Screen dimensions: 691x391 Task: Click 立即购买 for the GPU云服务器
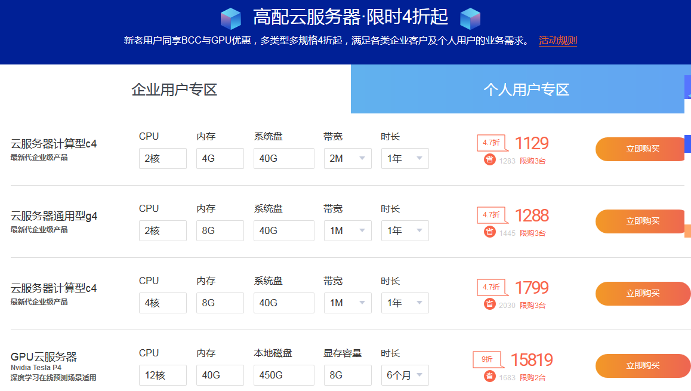pos(642,366)
